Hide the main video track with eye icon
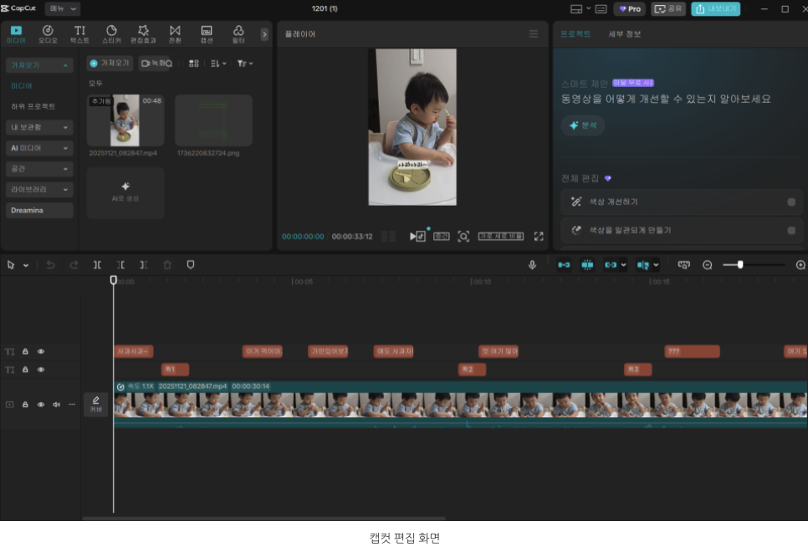808x552 pixels. pyautogui.click(x=41, y=405)
